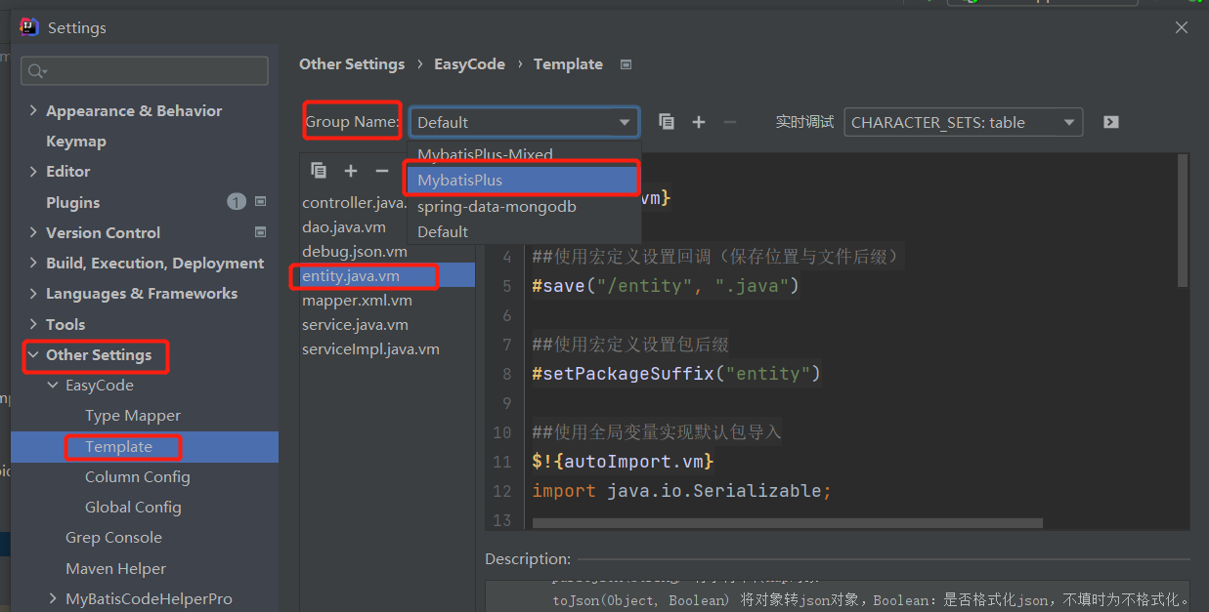Expand the Editor settings section
The image size is (1209, 612).
pyautogui.click(x=34, y=171)
